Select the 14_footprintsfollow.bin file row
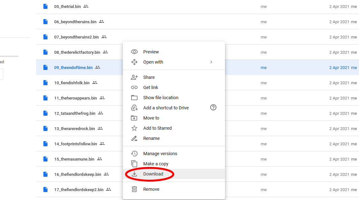 pyautogui.click(x=76, y=144)
